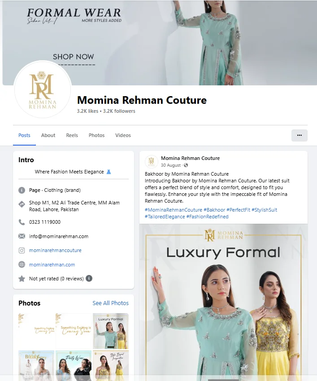Open the three-dots more options menu
This screenshot has height=381, width=317.
point(300,135)
